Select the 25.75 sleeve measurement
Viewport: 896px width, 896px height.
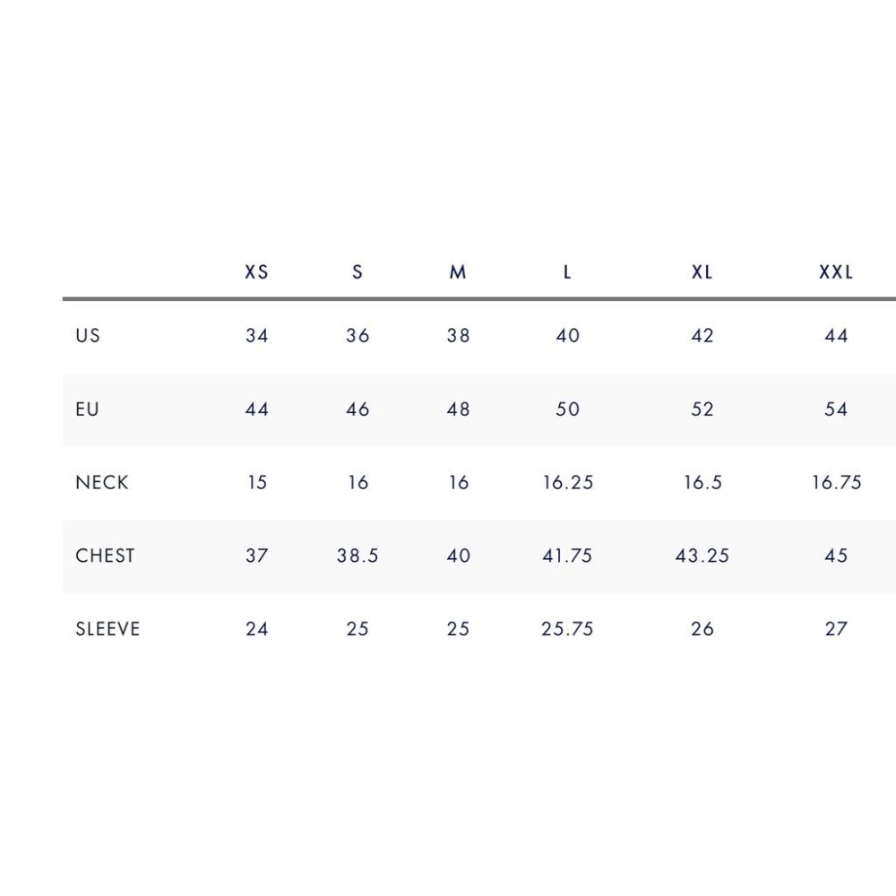(x=568, y=629)
